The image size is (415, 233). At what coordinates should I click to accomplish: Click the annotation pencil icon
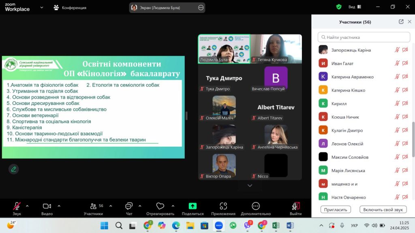[x=14, y=169]
